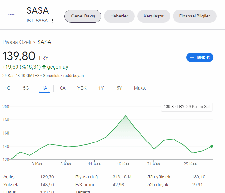Click the 180 y-axis label
225x193 pixels.
pyautogui.click(x=6, y=120)
